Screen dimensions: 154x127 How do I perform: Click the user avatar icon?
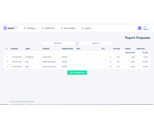[140, 28]
